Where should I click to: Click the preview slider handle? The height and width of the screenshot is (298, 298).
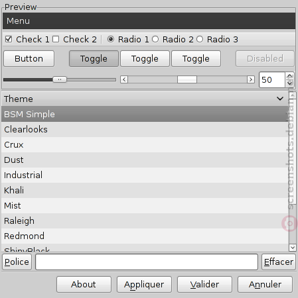[60, 79]
